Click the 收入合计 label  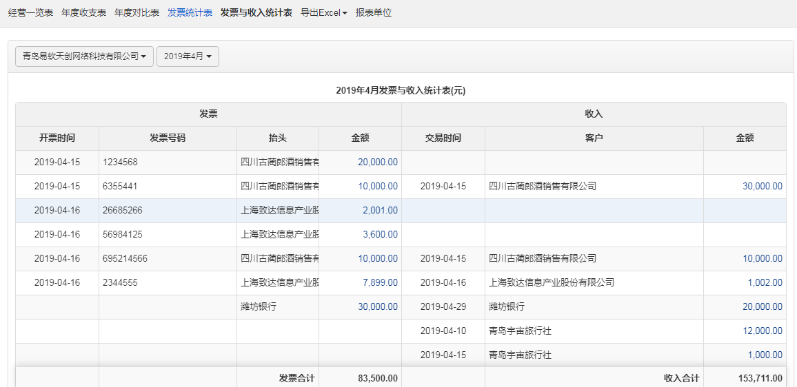tap(682, 378)
